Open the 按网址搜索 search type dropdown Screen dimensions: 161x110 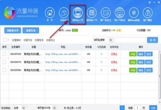point(103,40)
